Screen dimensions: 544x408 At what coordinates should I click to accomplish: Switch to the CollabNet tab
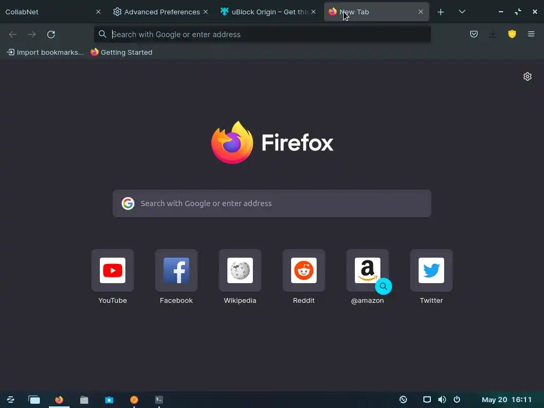tap(52, 12)
